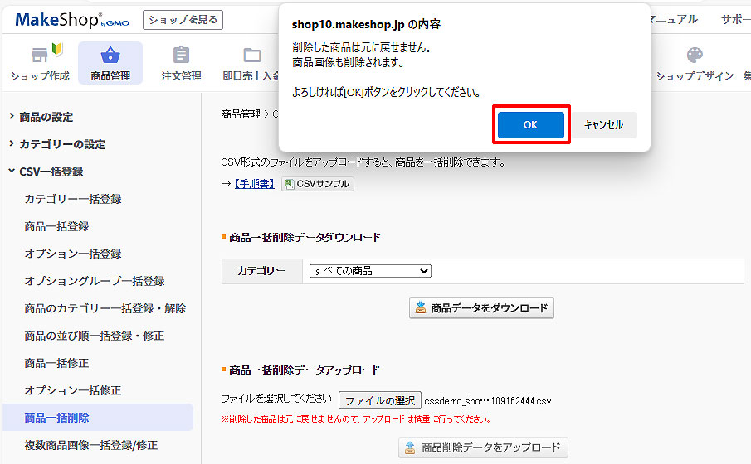Image resolution: width=751 pixels, height=464 pixels.
Task: Open the すべての商品 category dropdown
Action: click(370, 271)
